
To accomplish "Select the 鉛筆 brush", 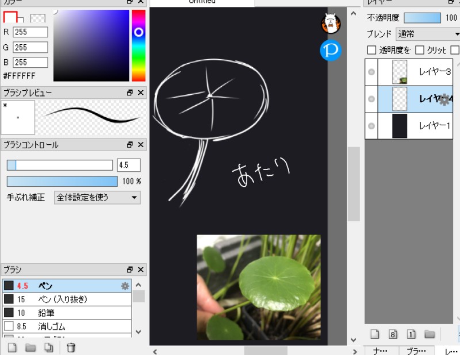I will click(67, 312).
